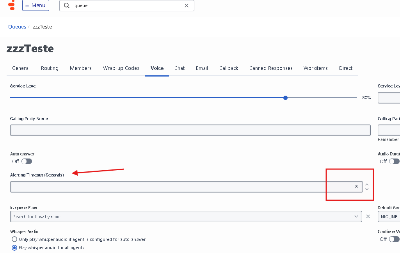Select the Callback tab
This screenshot has height=253, width=400.
(x=229, y=68)
